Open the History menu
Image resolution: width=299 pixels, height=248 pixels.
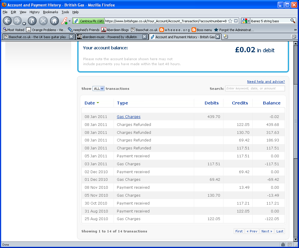35,12
